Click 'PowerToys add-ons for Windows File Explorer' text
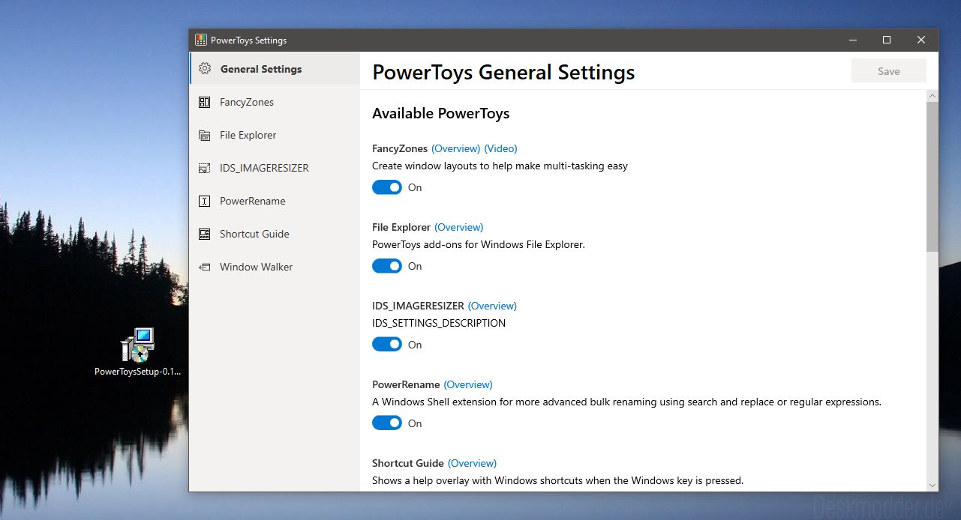The height and width of the screenshot is (520, 961). click(x=479, y=244)
